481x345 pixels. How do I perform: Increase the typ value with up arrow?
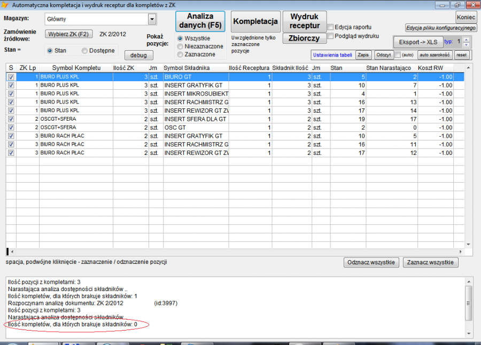tap(466, 40)
